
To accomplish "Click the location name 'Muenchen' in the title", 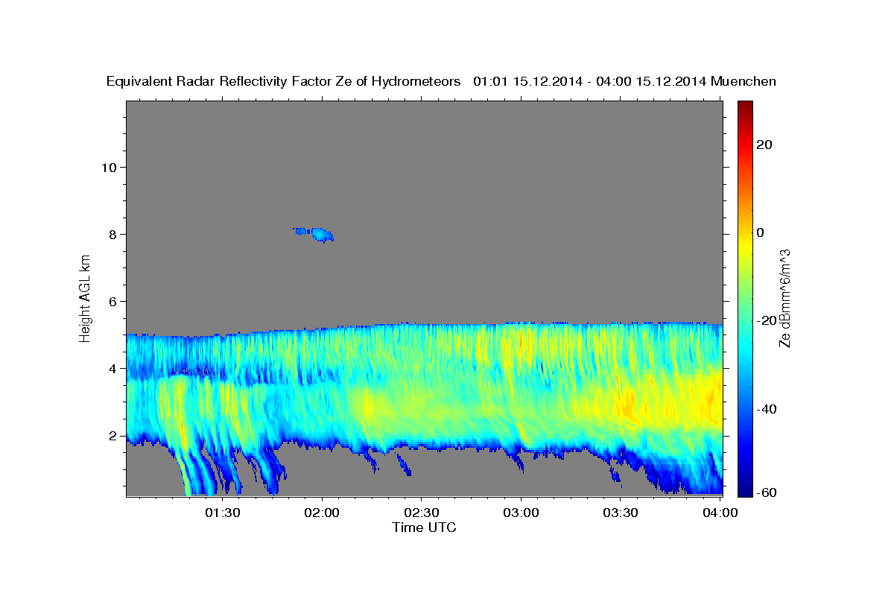I will [744, 82].
